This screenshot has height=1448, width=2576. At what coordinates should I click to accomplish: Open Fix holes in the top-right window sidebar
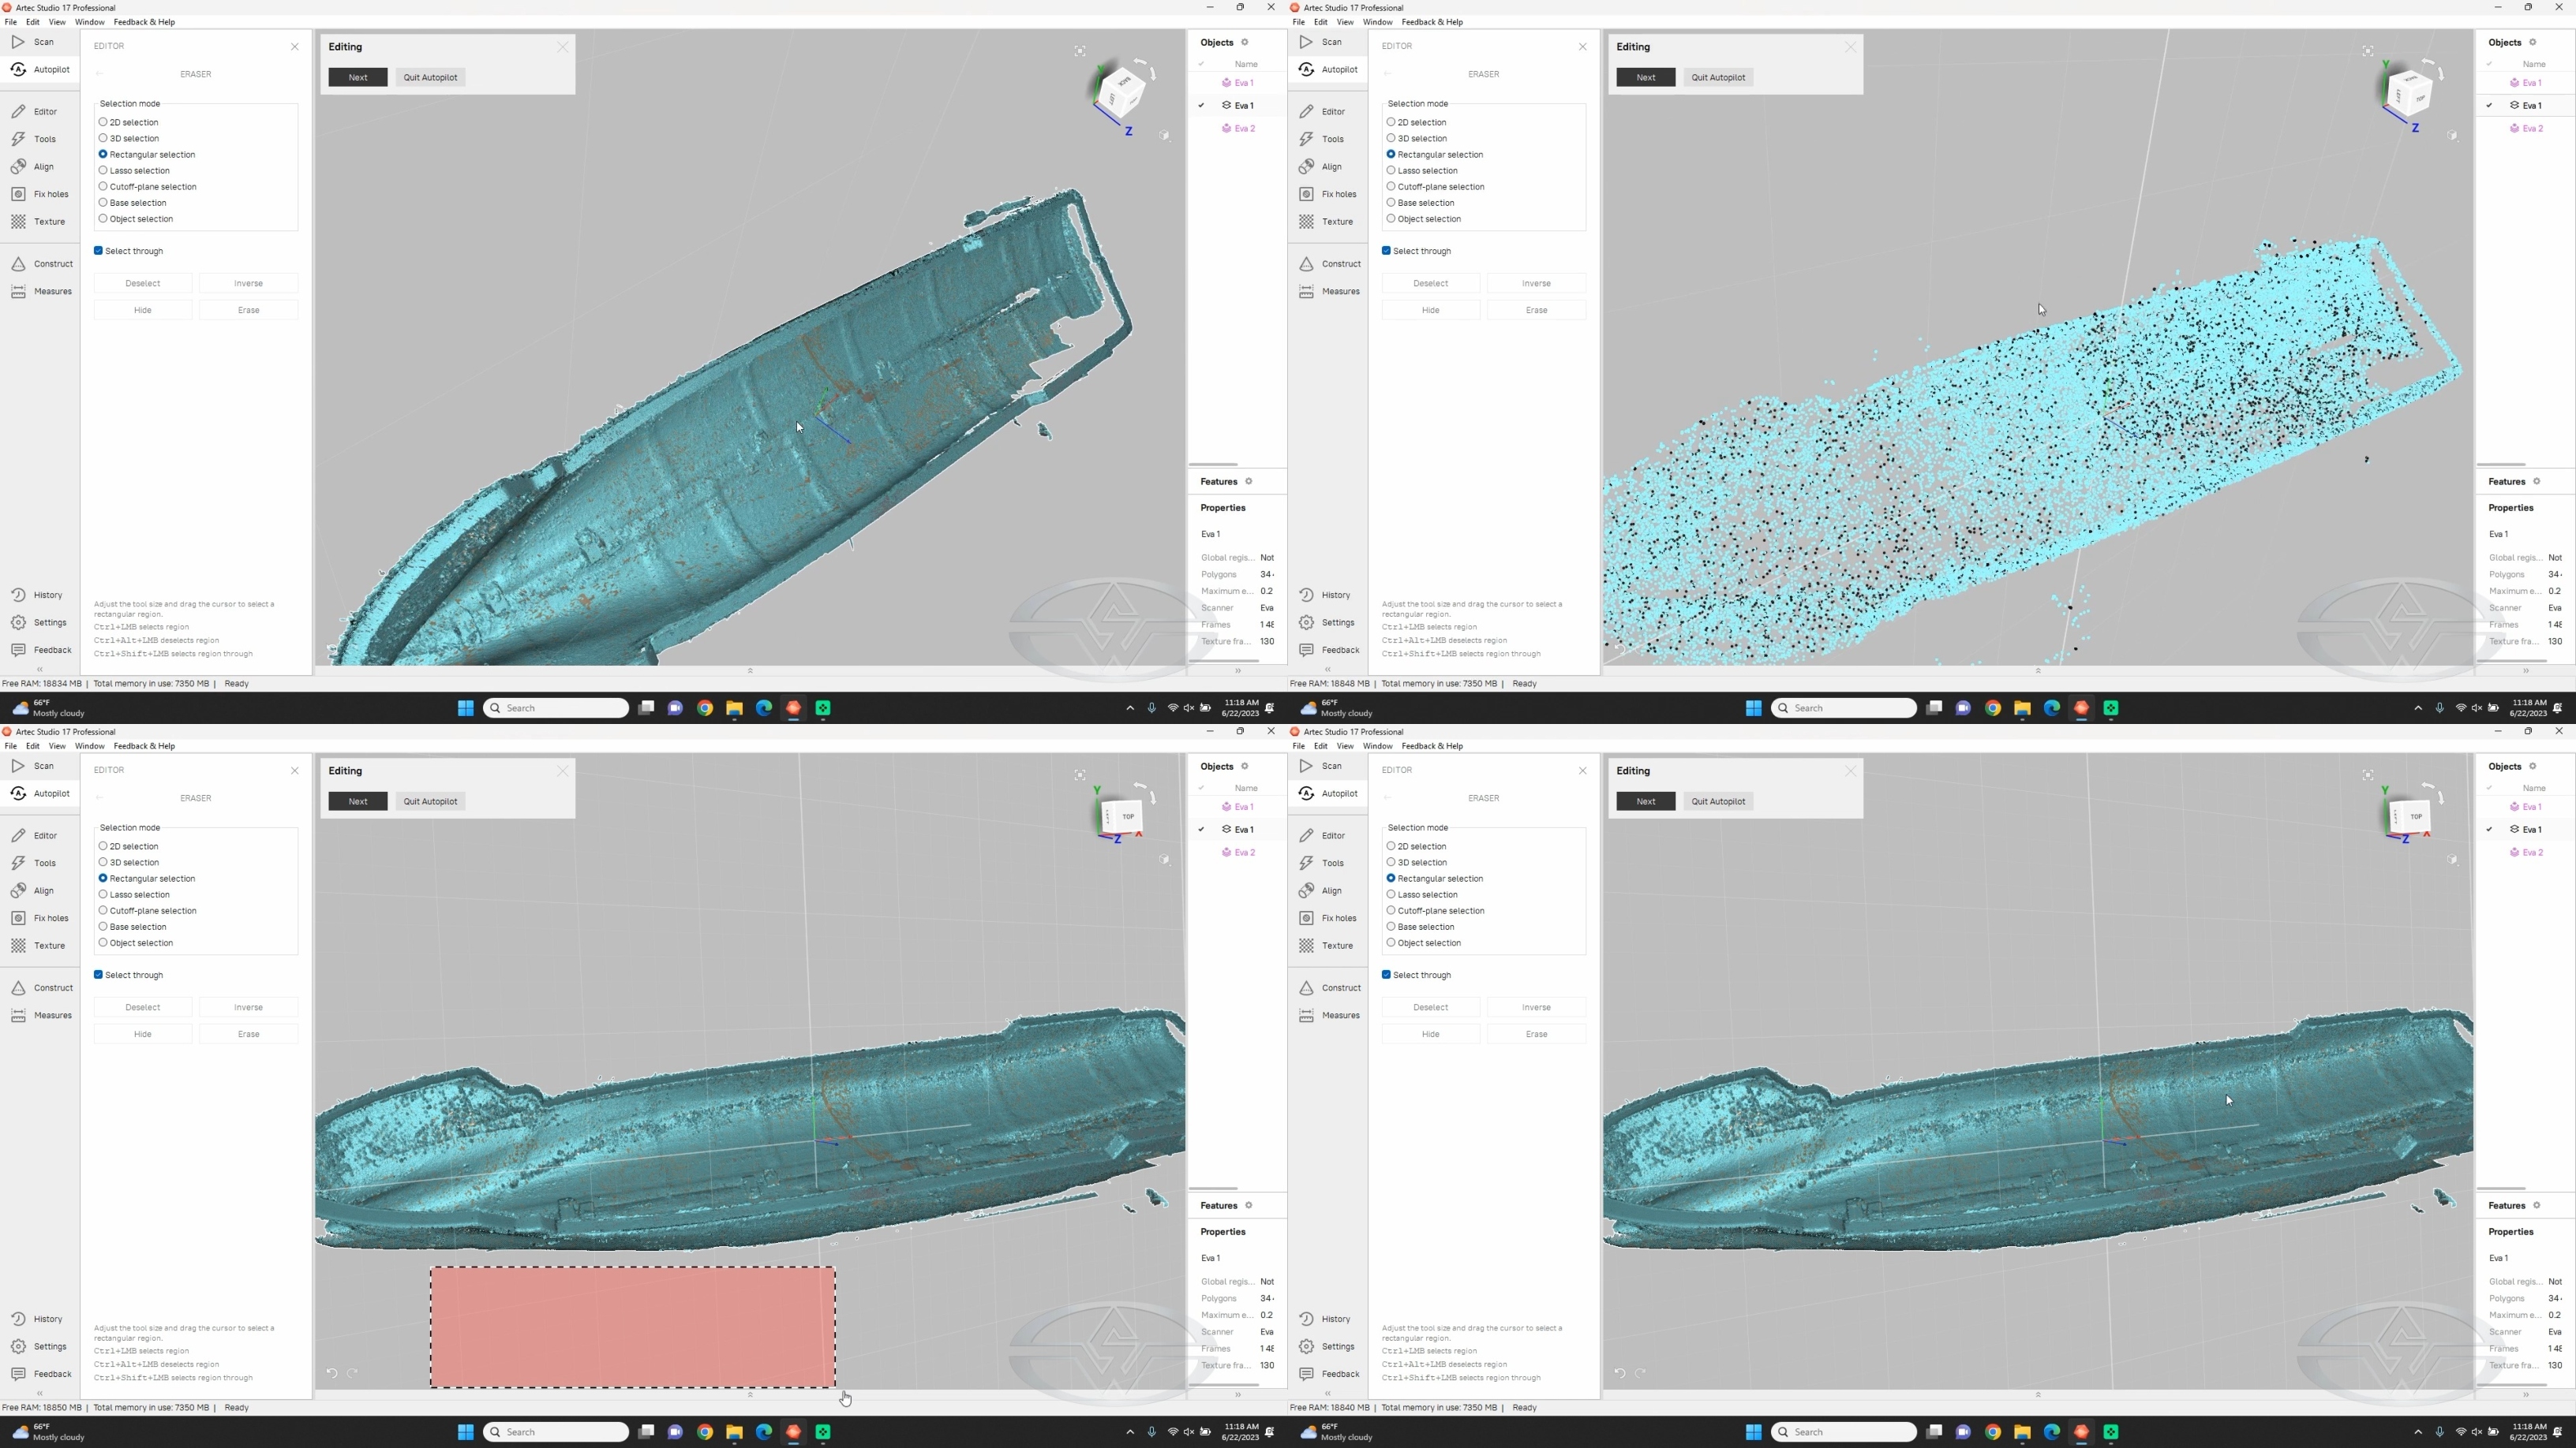click(1327, 194)
